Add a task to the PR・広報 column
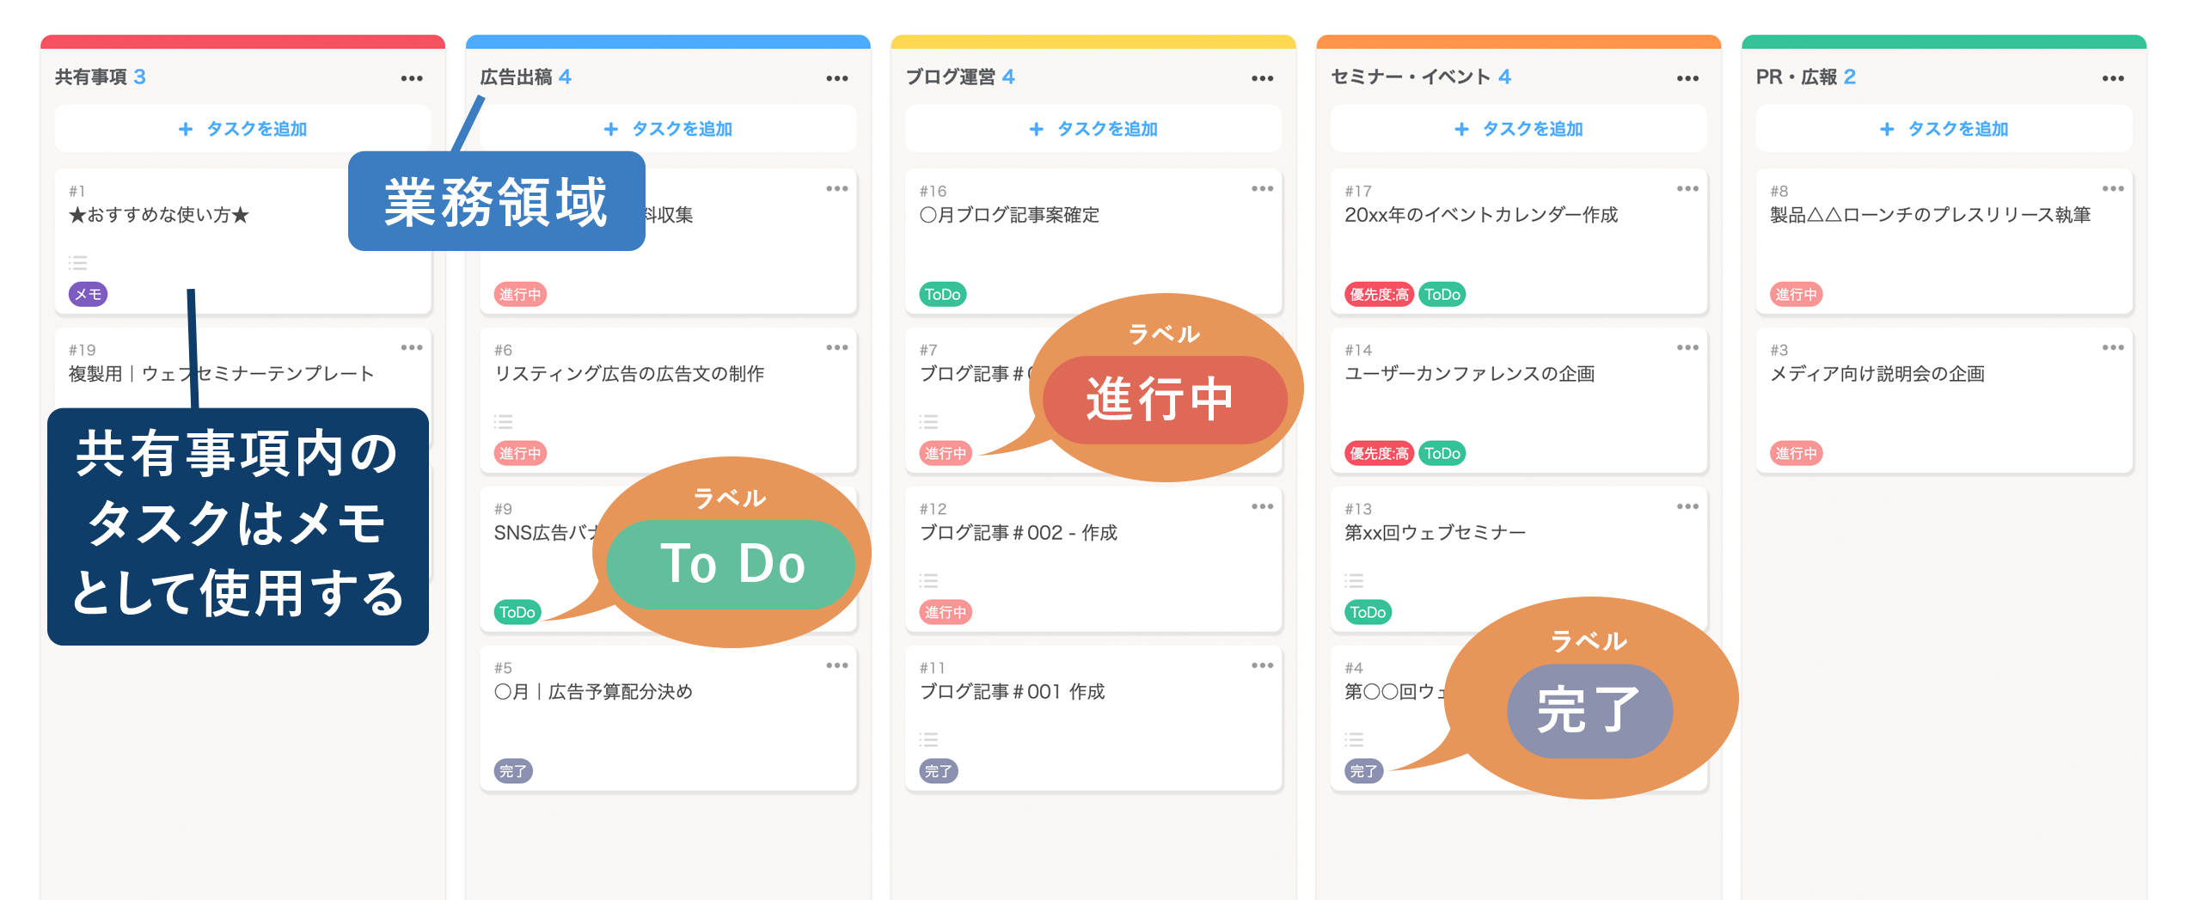The image size is (2192, 900). (1944, 129)
